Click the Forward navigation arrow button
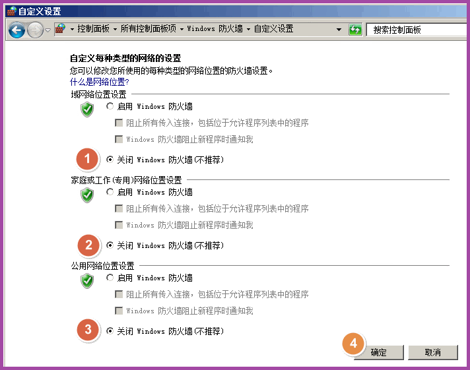The height and width of the screenshot is (370, 470). coord(36,30)
